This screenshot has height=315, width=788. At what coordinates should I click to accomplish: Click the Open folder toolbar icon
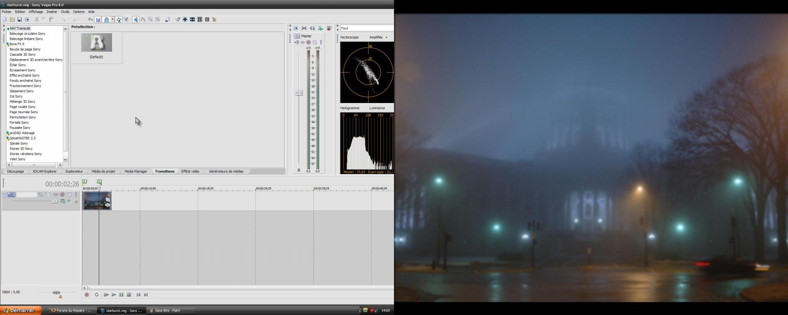(x=12, y=19)
